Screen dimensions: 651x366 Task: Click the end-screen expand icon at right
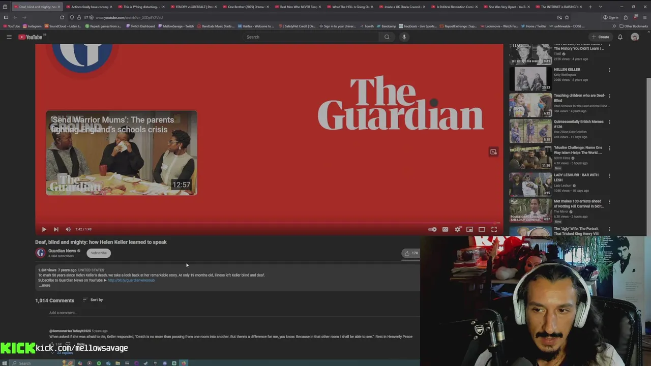tap(493, 152)
